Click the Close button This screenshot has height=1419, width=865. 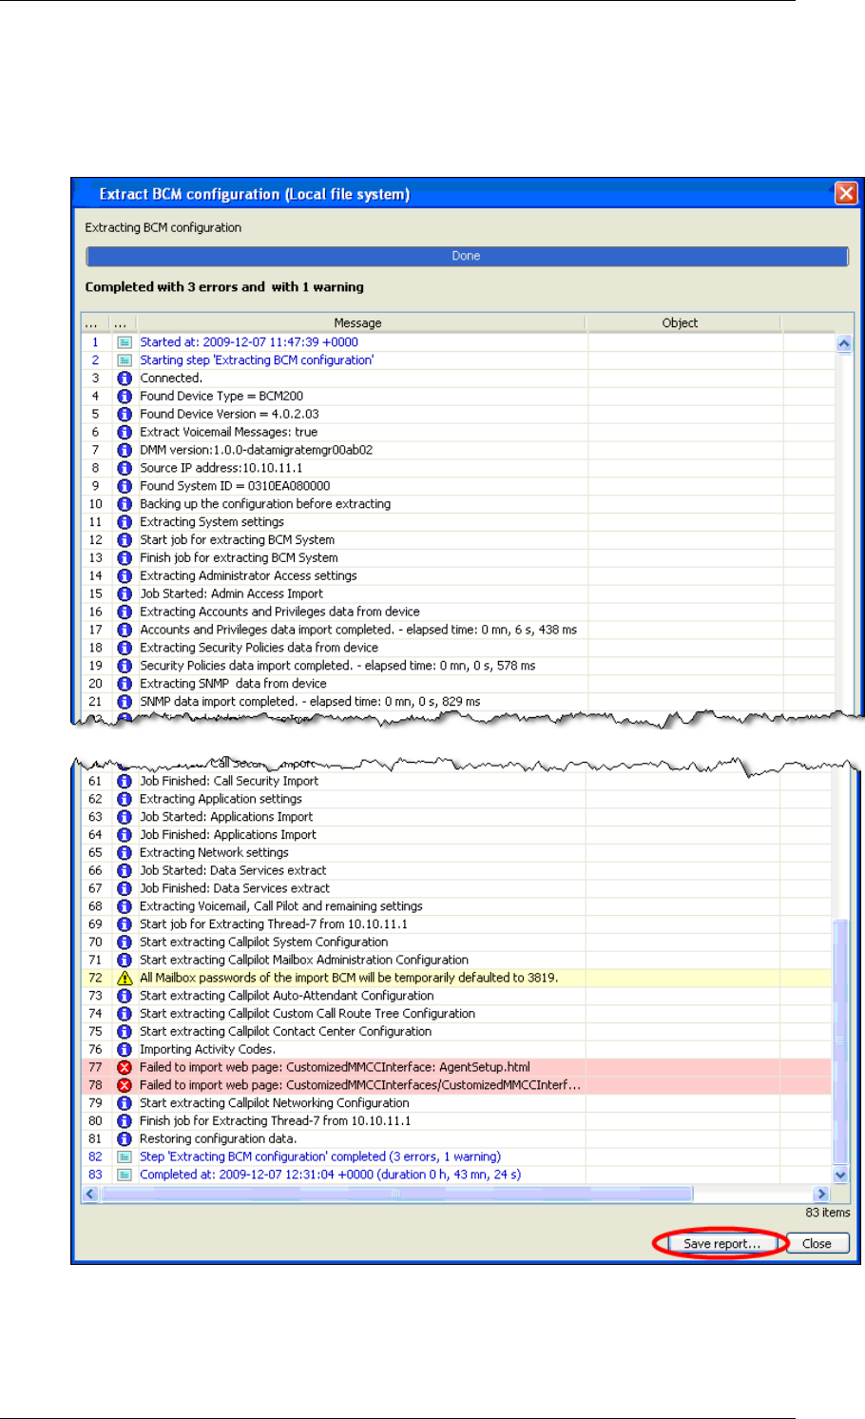[817, 1243]
